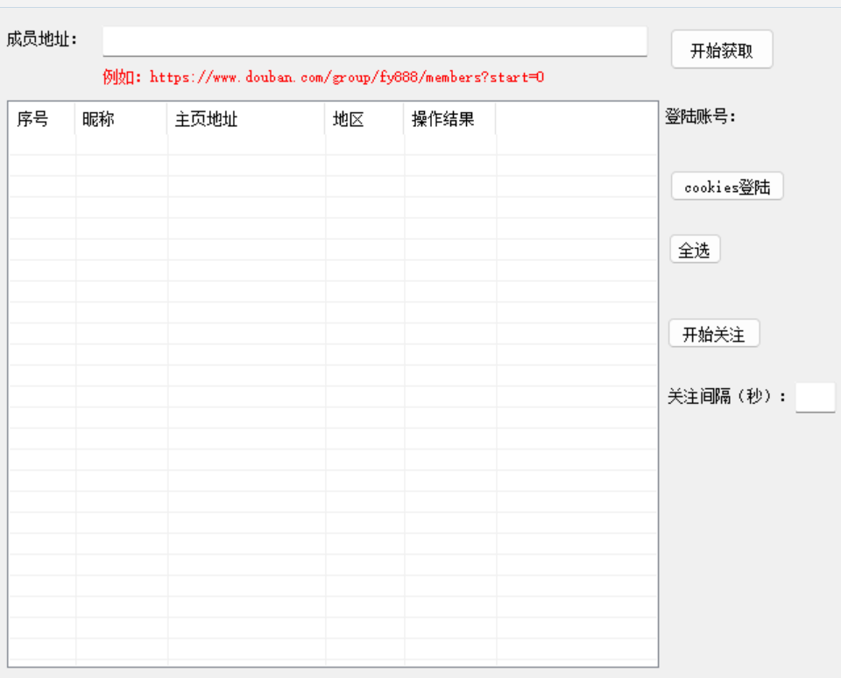The width and height of the screenshot is (841, 678).
Task: Click the 登陆账号: label
Action: (x=701, y=116)
